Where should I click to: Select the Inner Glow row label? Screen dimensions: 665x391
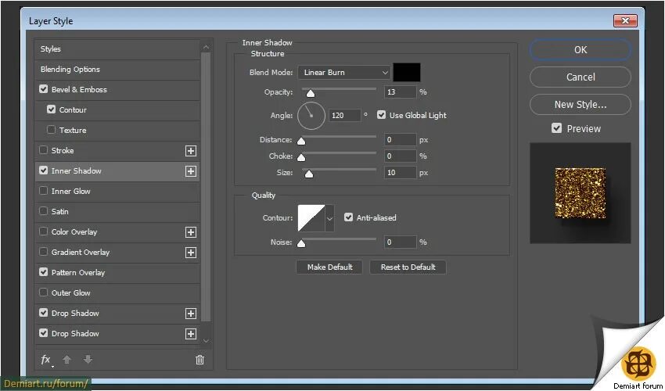(x=71, y=192)
